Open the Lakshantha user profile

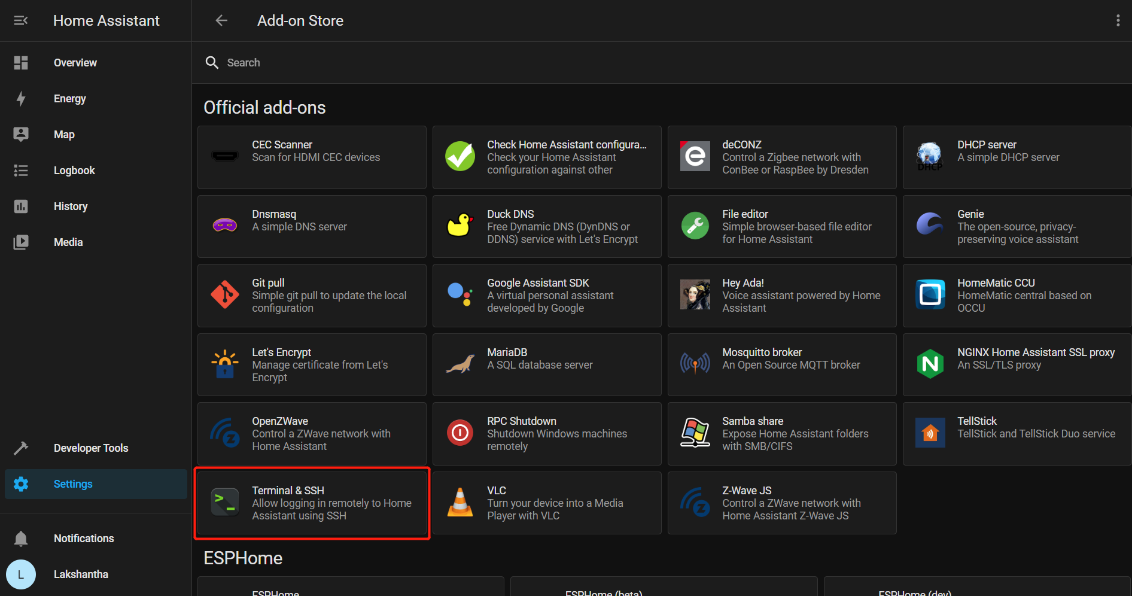[x=96, y=574]
